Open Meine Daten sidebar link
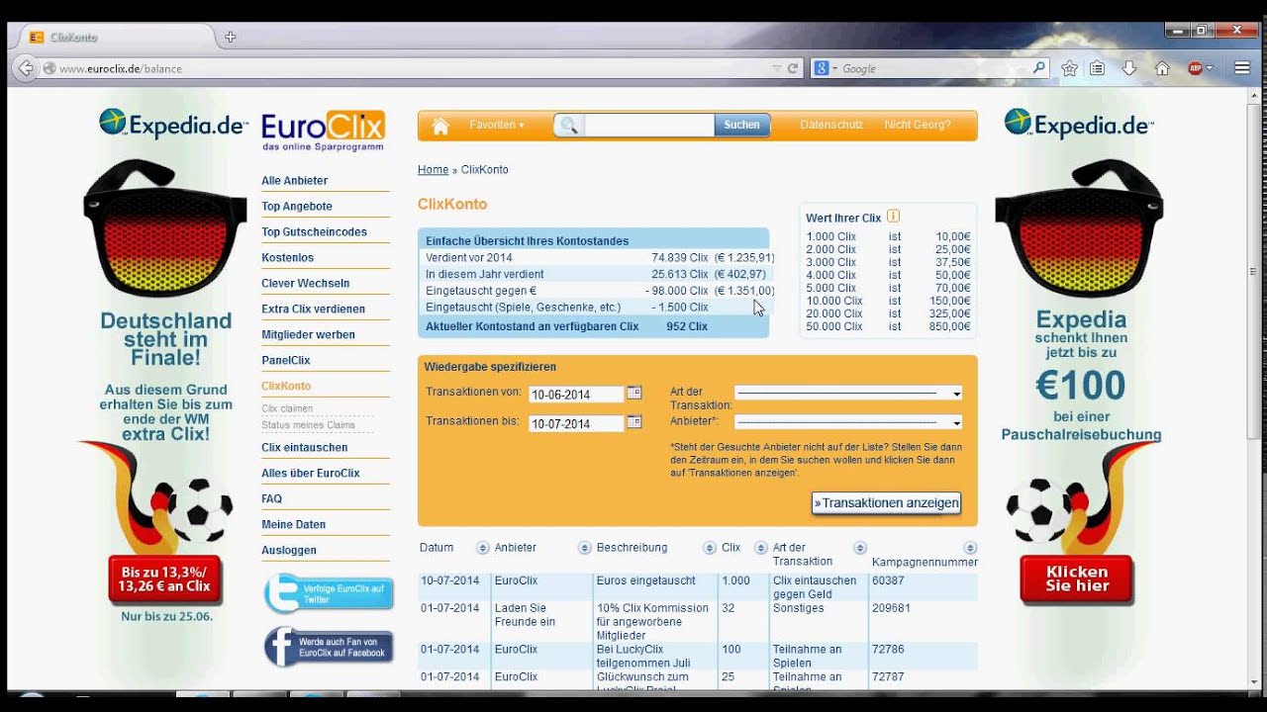1267x712 pixels. pos(293,525)
